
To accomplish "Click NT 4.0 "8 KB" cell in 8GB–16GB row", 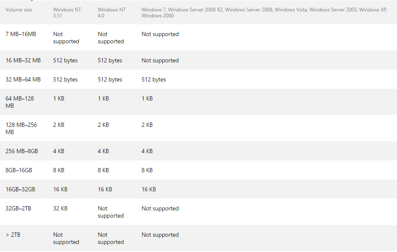I will (x=103, y=170).
